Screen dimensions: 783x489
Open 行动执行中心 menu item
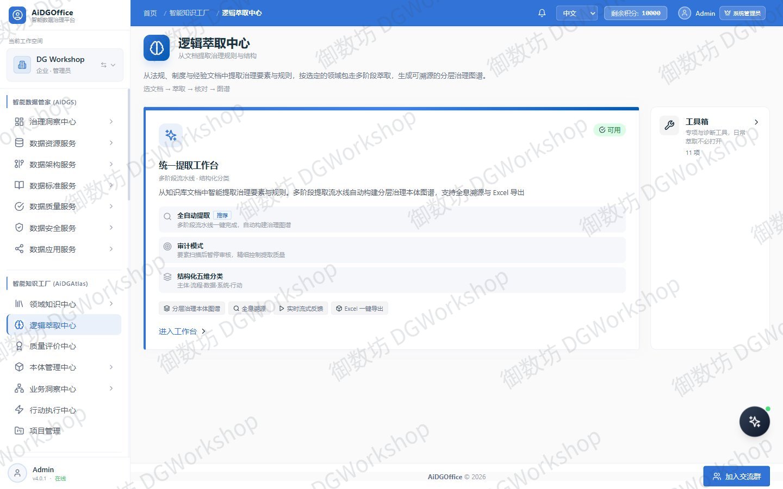(64, 410)
